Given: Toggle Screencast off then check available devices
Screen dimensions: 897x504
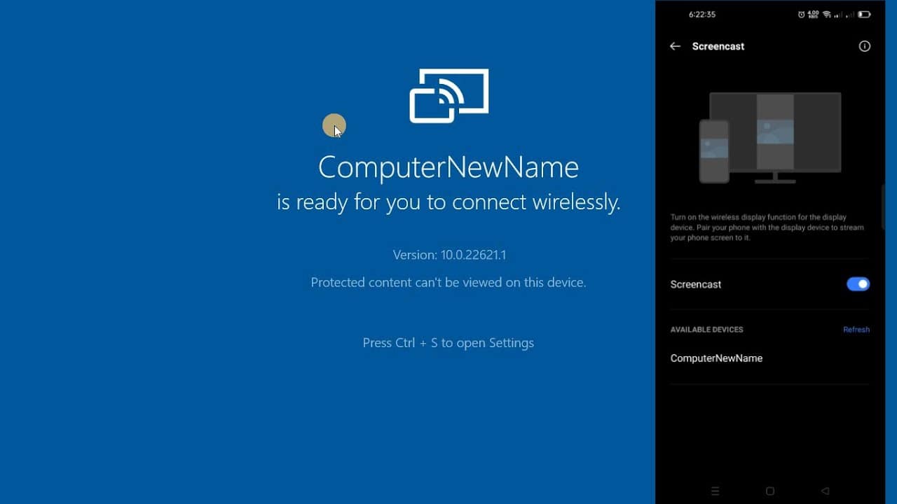Looking at the screenshot, I should (857, 283).
